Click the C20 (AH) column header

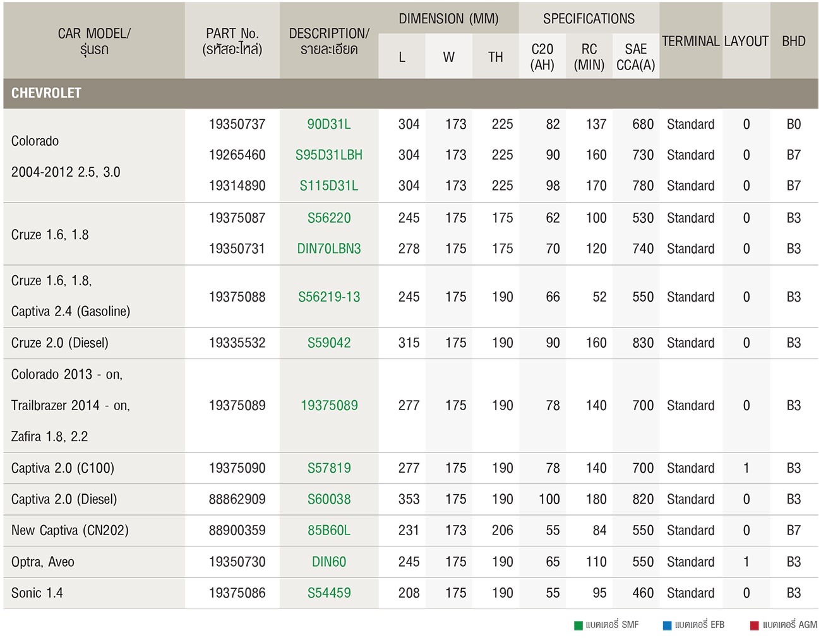click(542, 57)
